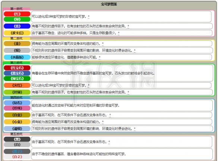This screenshot has width=218, height=161.
Task: Click the asterisk note after the 皮卡丘 entry
Action: [x=119, y=33]
